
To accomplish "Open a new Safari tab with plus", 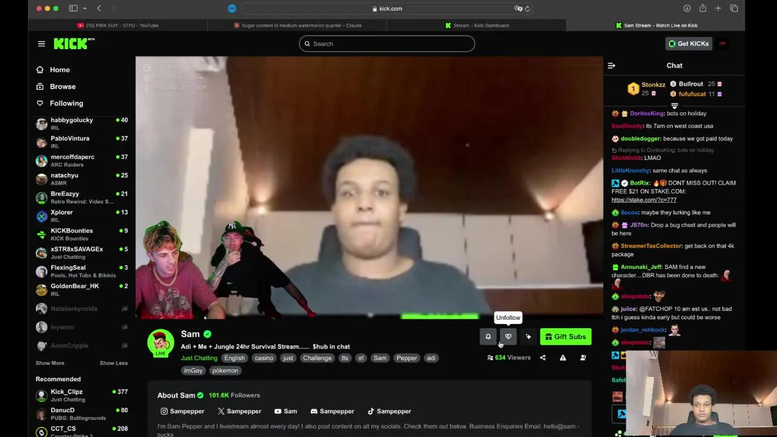I will point(718,8).
